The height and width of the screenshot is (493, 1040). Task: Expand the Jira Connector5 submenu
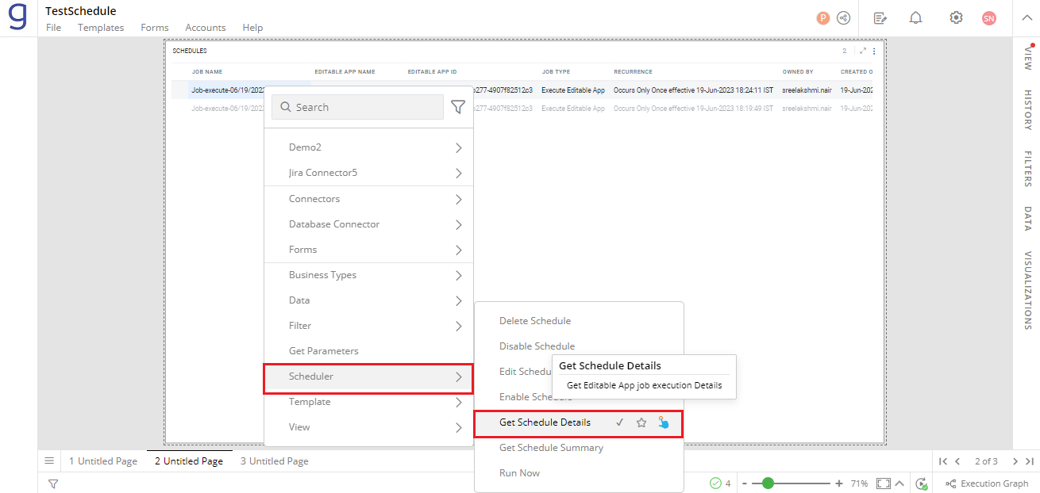(368, 173)
